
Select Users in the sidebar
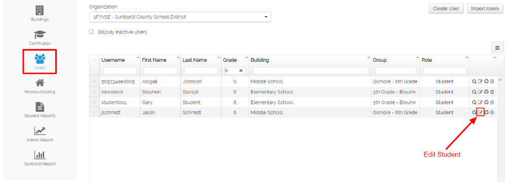click(40, 61)
